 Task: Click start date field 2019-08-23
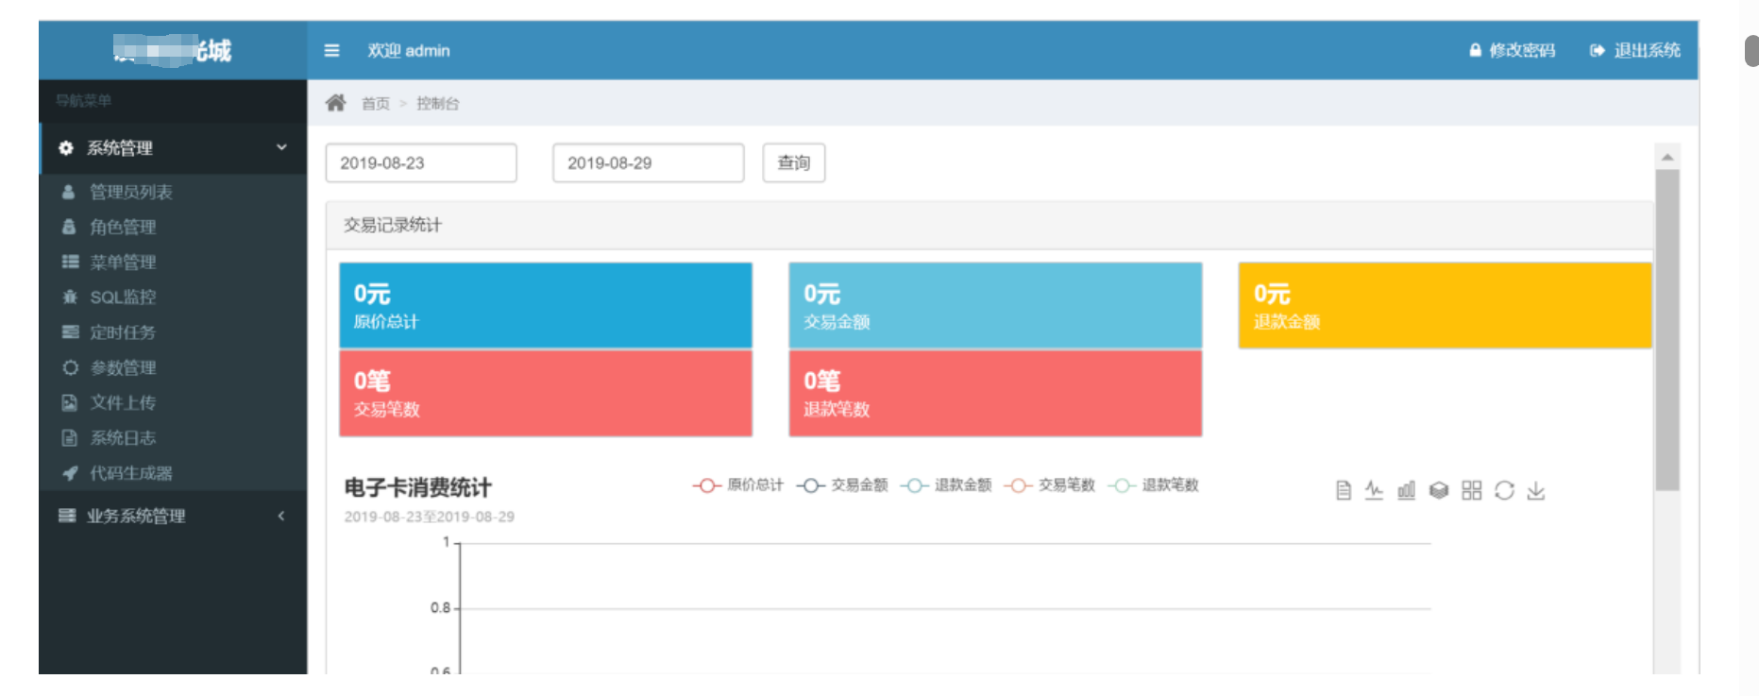[421, 162]
